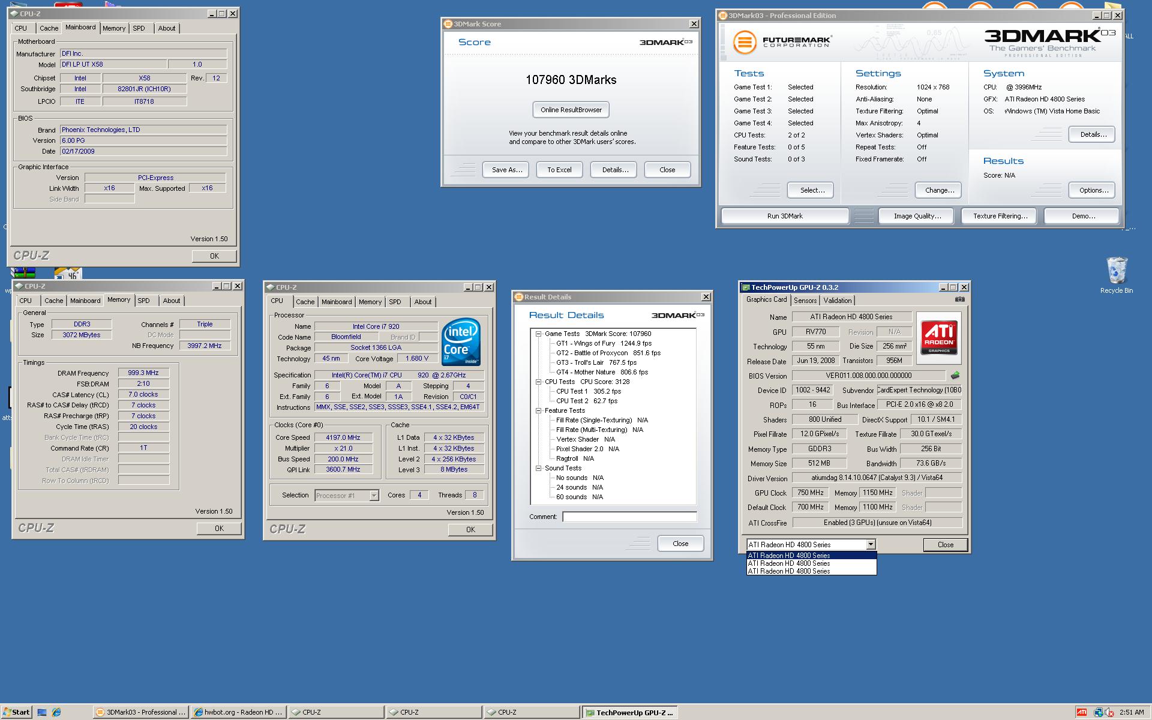Click TechPowerUp GPU-Z taskbar button
Screen dimensions: 1152x720
tap(629, 712)
